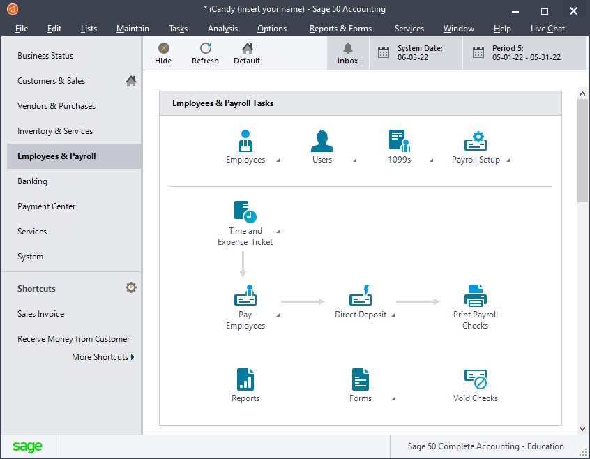Open the Maintain menu

click(133, 29)
